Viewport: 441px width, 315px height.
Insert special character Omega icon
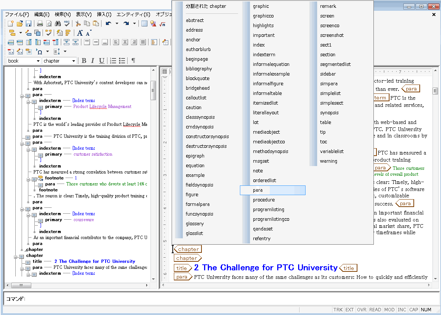click(40, 52)
